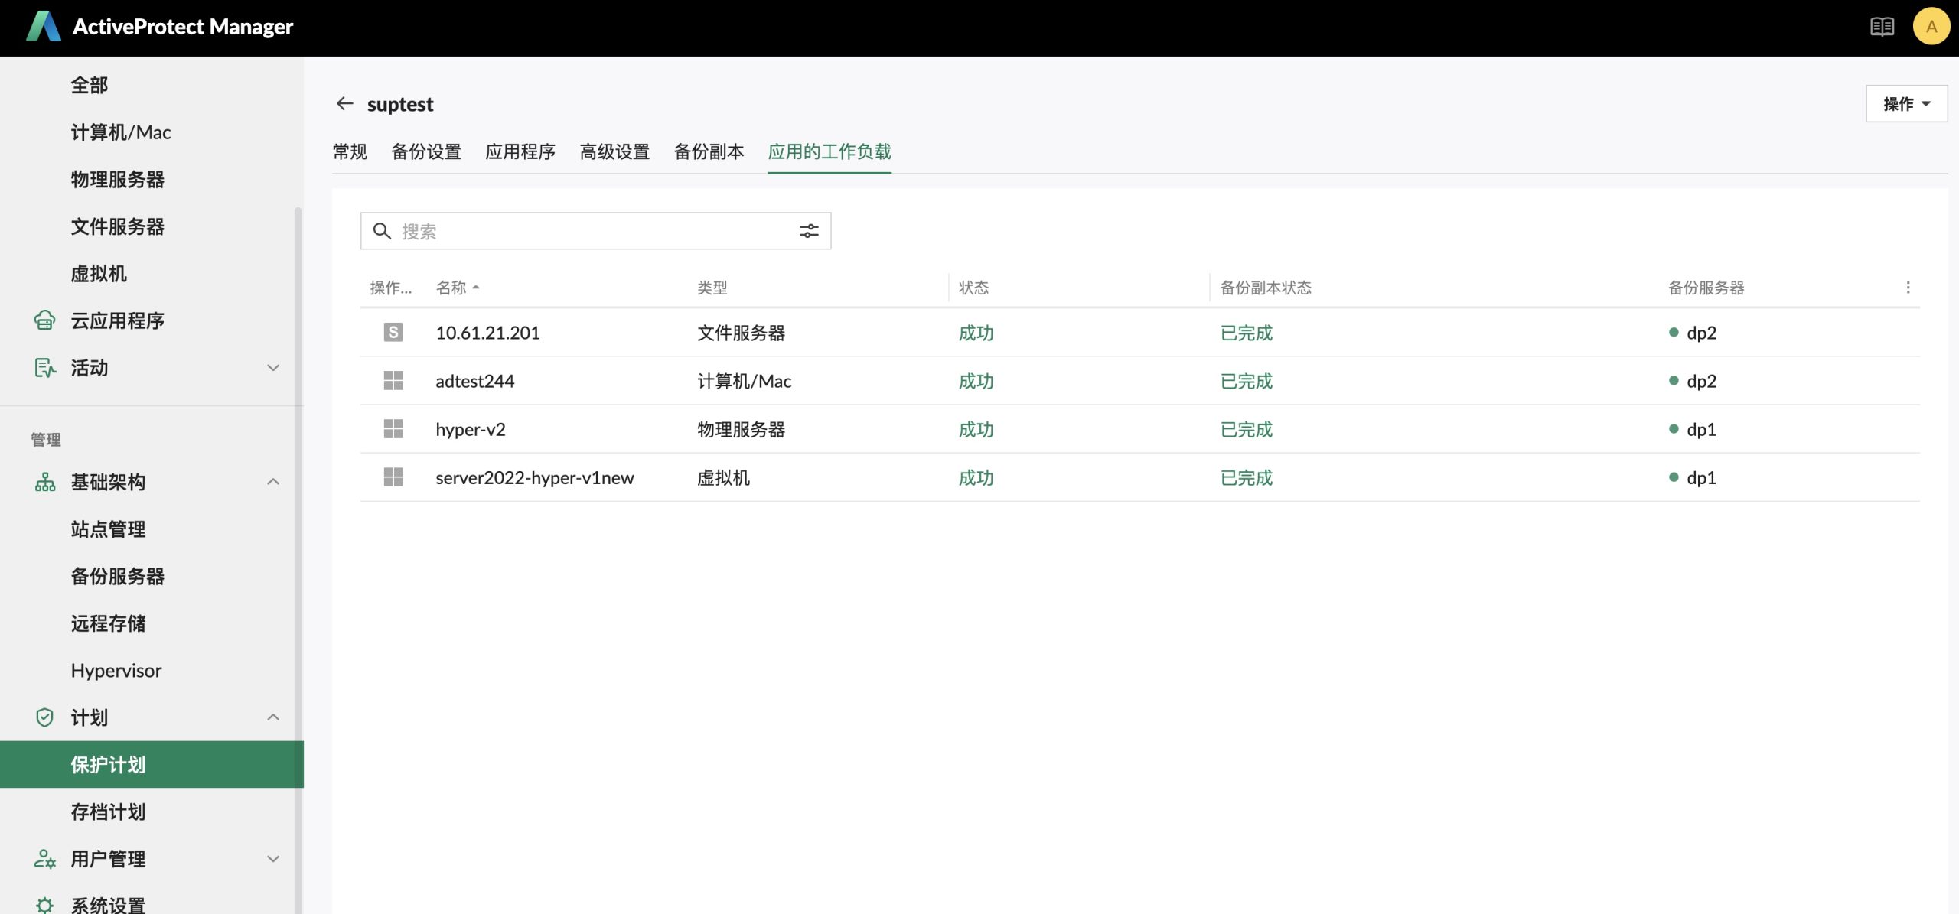Collapse the 基础架构 section chevron
Screen dimensions: 1959x914
pyautogui.click(x=273, y=482)
